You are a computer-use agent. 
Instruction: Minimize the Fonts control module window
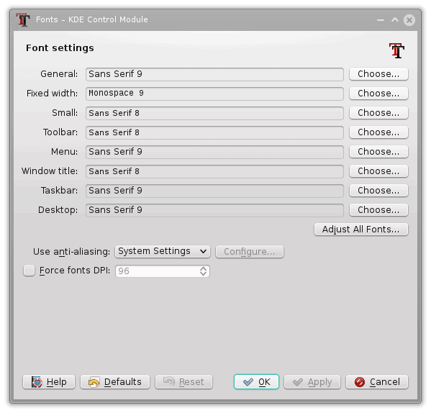point(381,20)
